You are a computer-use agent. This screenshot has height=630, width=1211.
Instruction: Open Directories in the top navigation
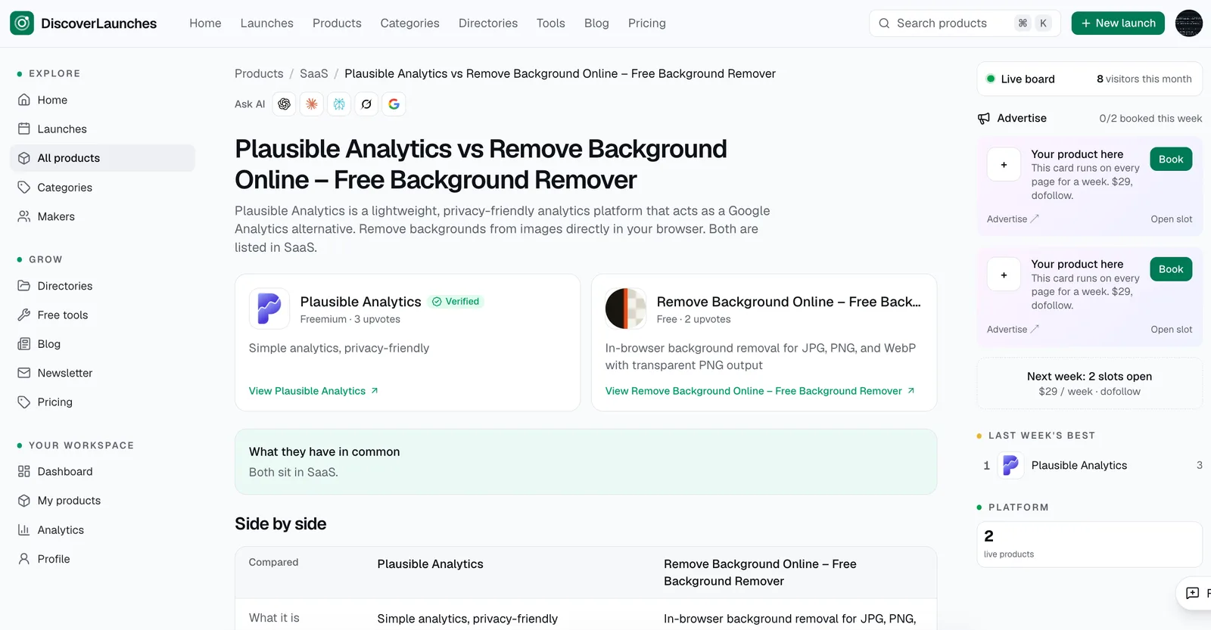[x=488, y=23]
